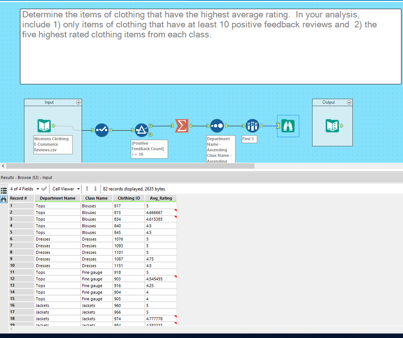Click the down arrow in results toolbar
403x338 pixels.
point(95,189)
